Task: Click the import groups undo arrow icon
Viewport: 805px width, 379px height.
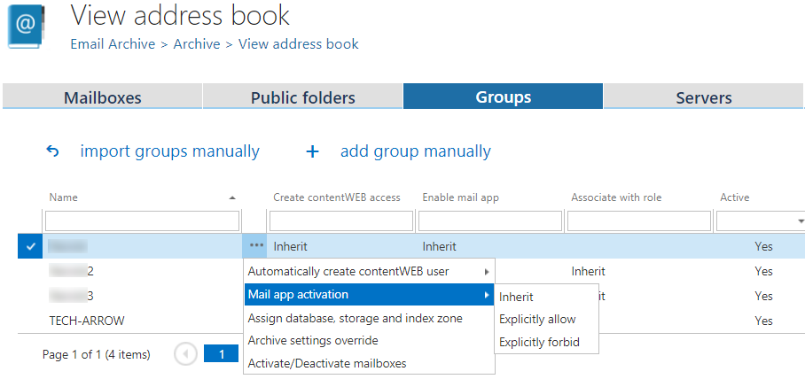Action: [52, 151]
